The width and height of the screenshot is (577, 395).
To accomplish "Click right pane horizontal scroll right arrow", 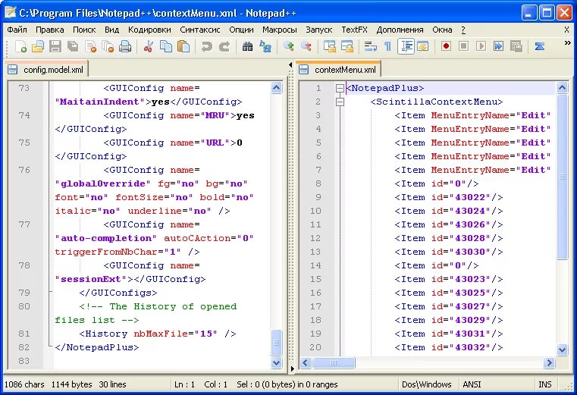I will (549, 363).
